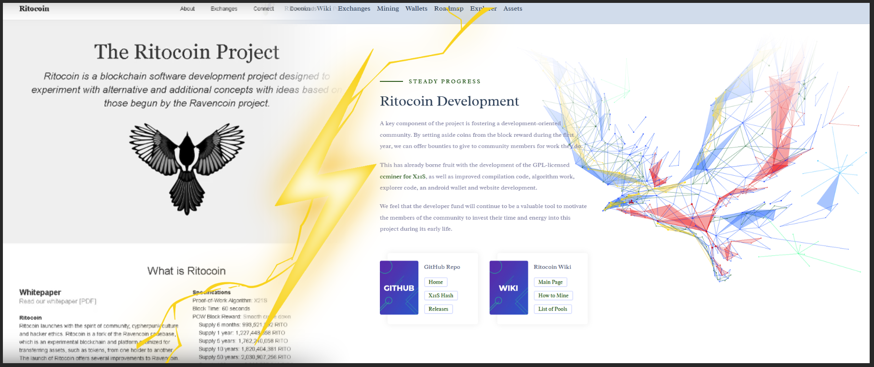Open the How to Mine button
This screenshot has width=874, height=367.
(553, 296)
